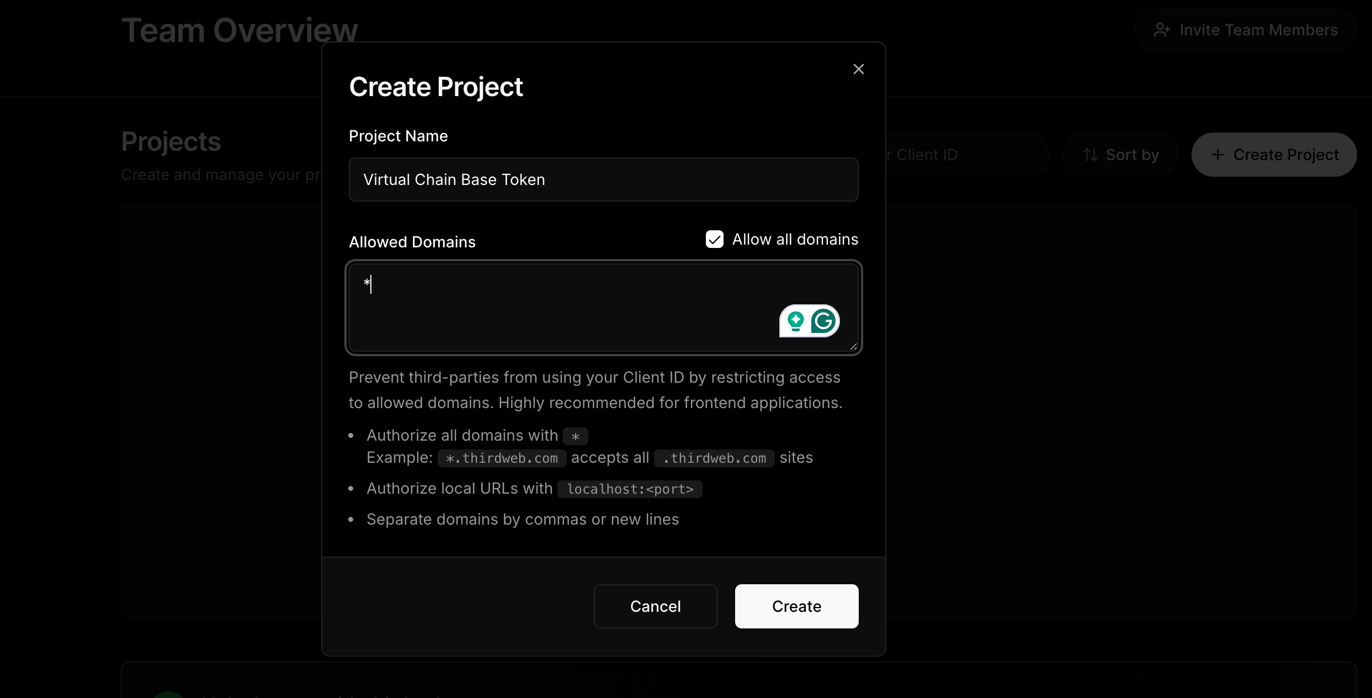Focus the Virtual Chain Base Token name input

pos(603,179)
